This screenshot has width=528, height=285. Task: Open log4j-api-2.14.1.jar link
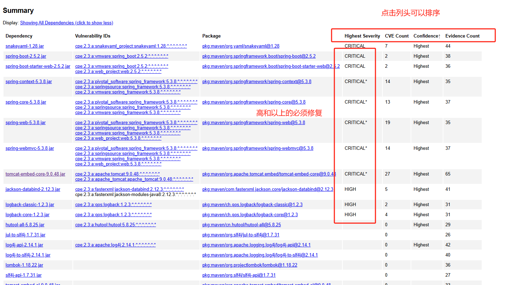[x=24, y=245]
